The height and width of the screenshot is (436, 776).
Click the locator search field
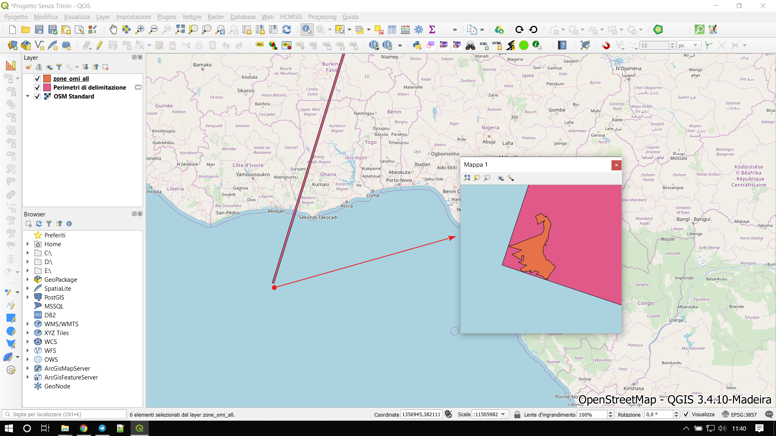65,414
